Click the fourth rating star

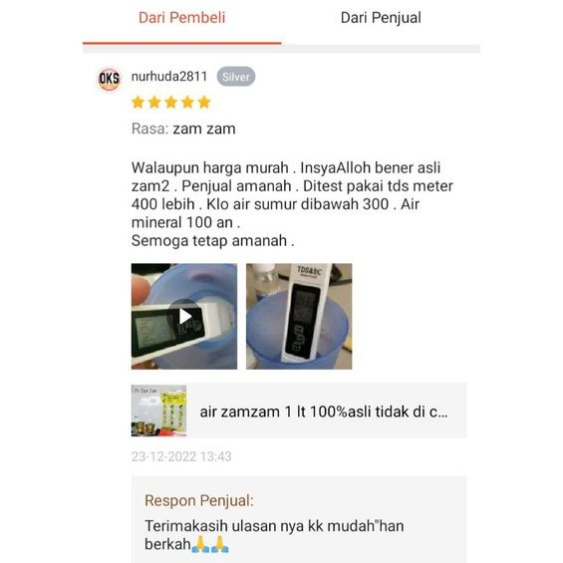click(187, 103)
